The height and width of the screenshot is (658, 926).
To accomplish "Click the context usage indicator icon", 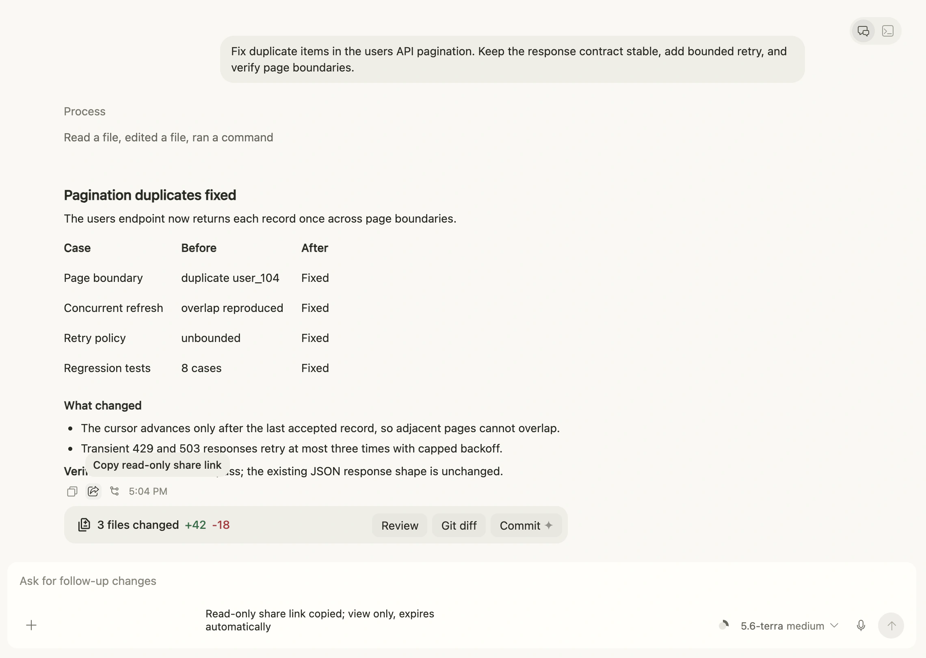I will pyautogui.click(x=724, y=625).
